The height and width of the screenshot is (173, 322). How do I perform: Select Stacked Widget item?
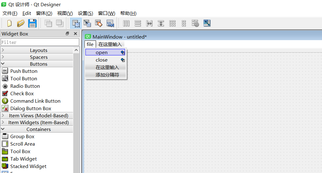(x=28, y=166)
